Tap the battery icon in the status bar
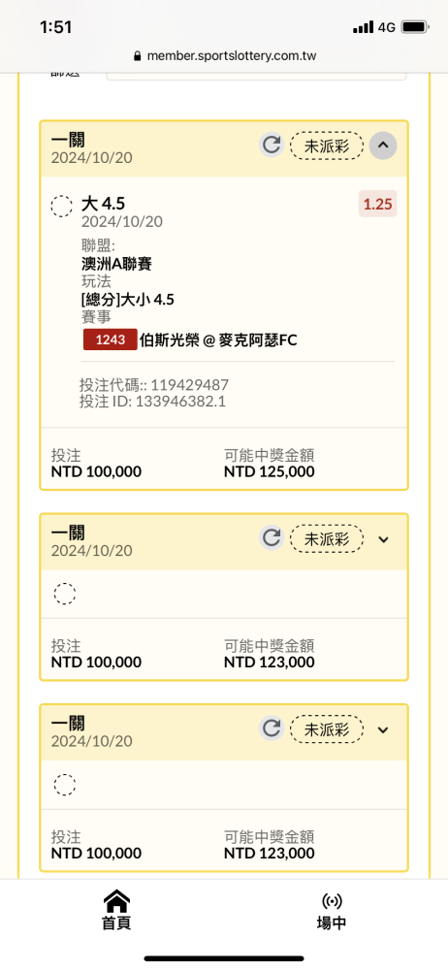 point(415,27)
